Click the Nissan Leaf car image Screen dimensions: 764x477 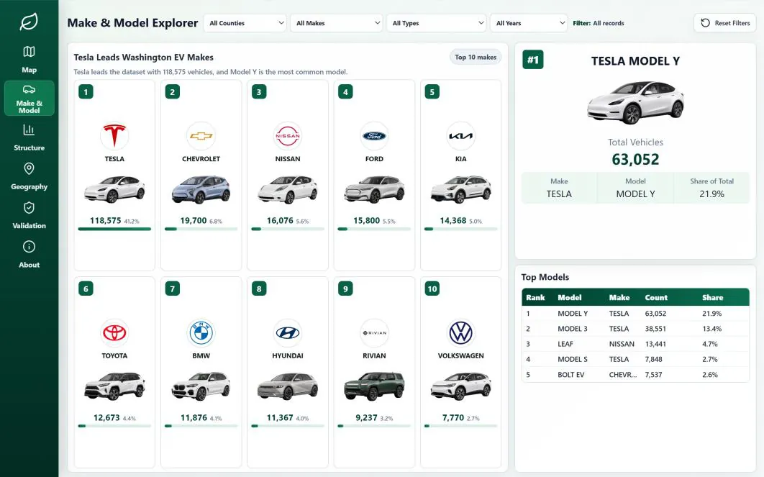click(x=288, y=189)
